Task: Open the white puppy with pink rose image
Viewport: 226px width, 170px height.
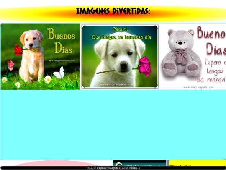Action: point(120,57)
